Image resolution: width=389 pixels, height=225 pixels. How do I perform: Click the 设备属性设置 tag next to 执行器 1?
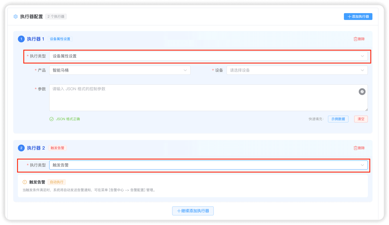tap(60, 39)
